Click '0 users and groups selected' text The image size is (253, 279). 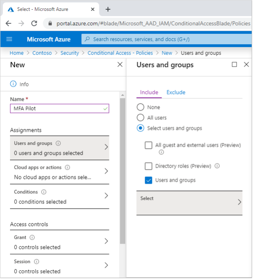coord(49,153)
